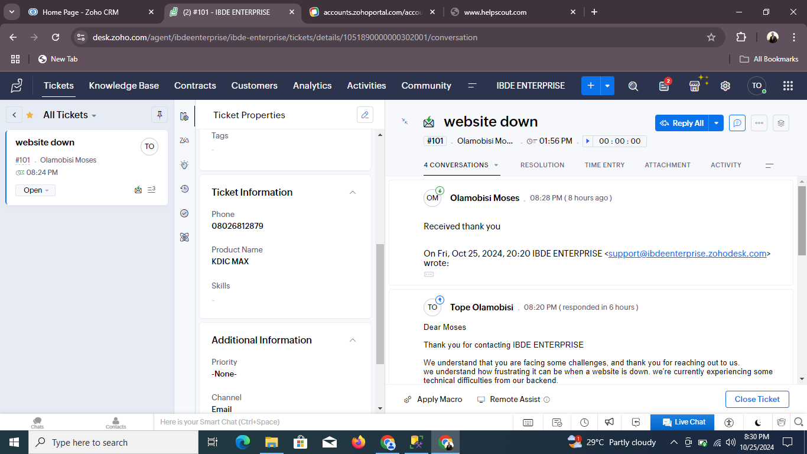Image resolution: width=807 pixels, height=454 pixels.
Task: Show more ticket tabs after Activity
Action: click(769, 166)
